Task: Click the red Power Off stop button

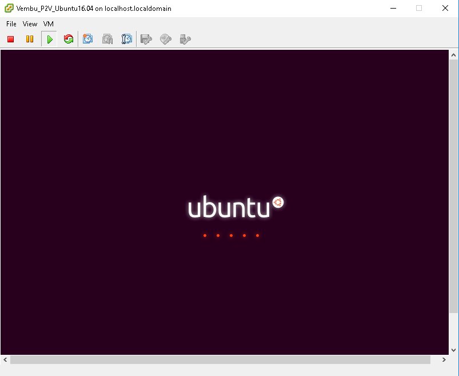Action: pos(10,39)
